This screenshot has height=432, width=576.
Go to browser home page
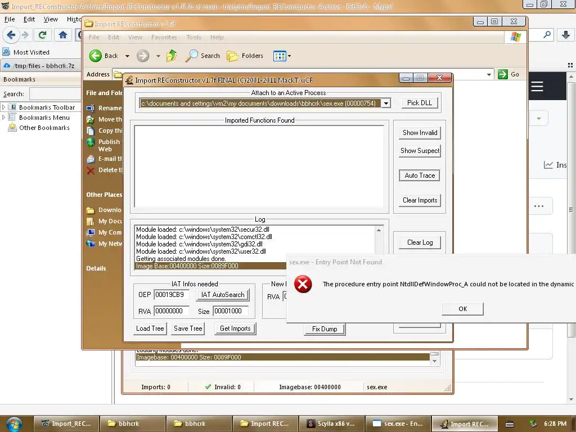click(x=63, y=35)
